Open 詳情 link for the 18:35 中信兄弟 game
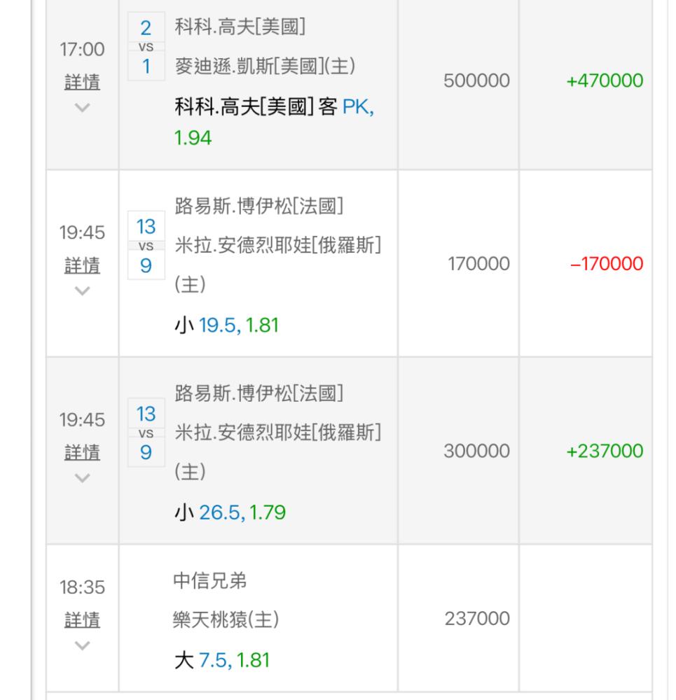The width and height of the screenshot is (676, 700). coord(82,620)
